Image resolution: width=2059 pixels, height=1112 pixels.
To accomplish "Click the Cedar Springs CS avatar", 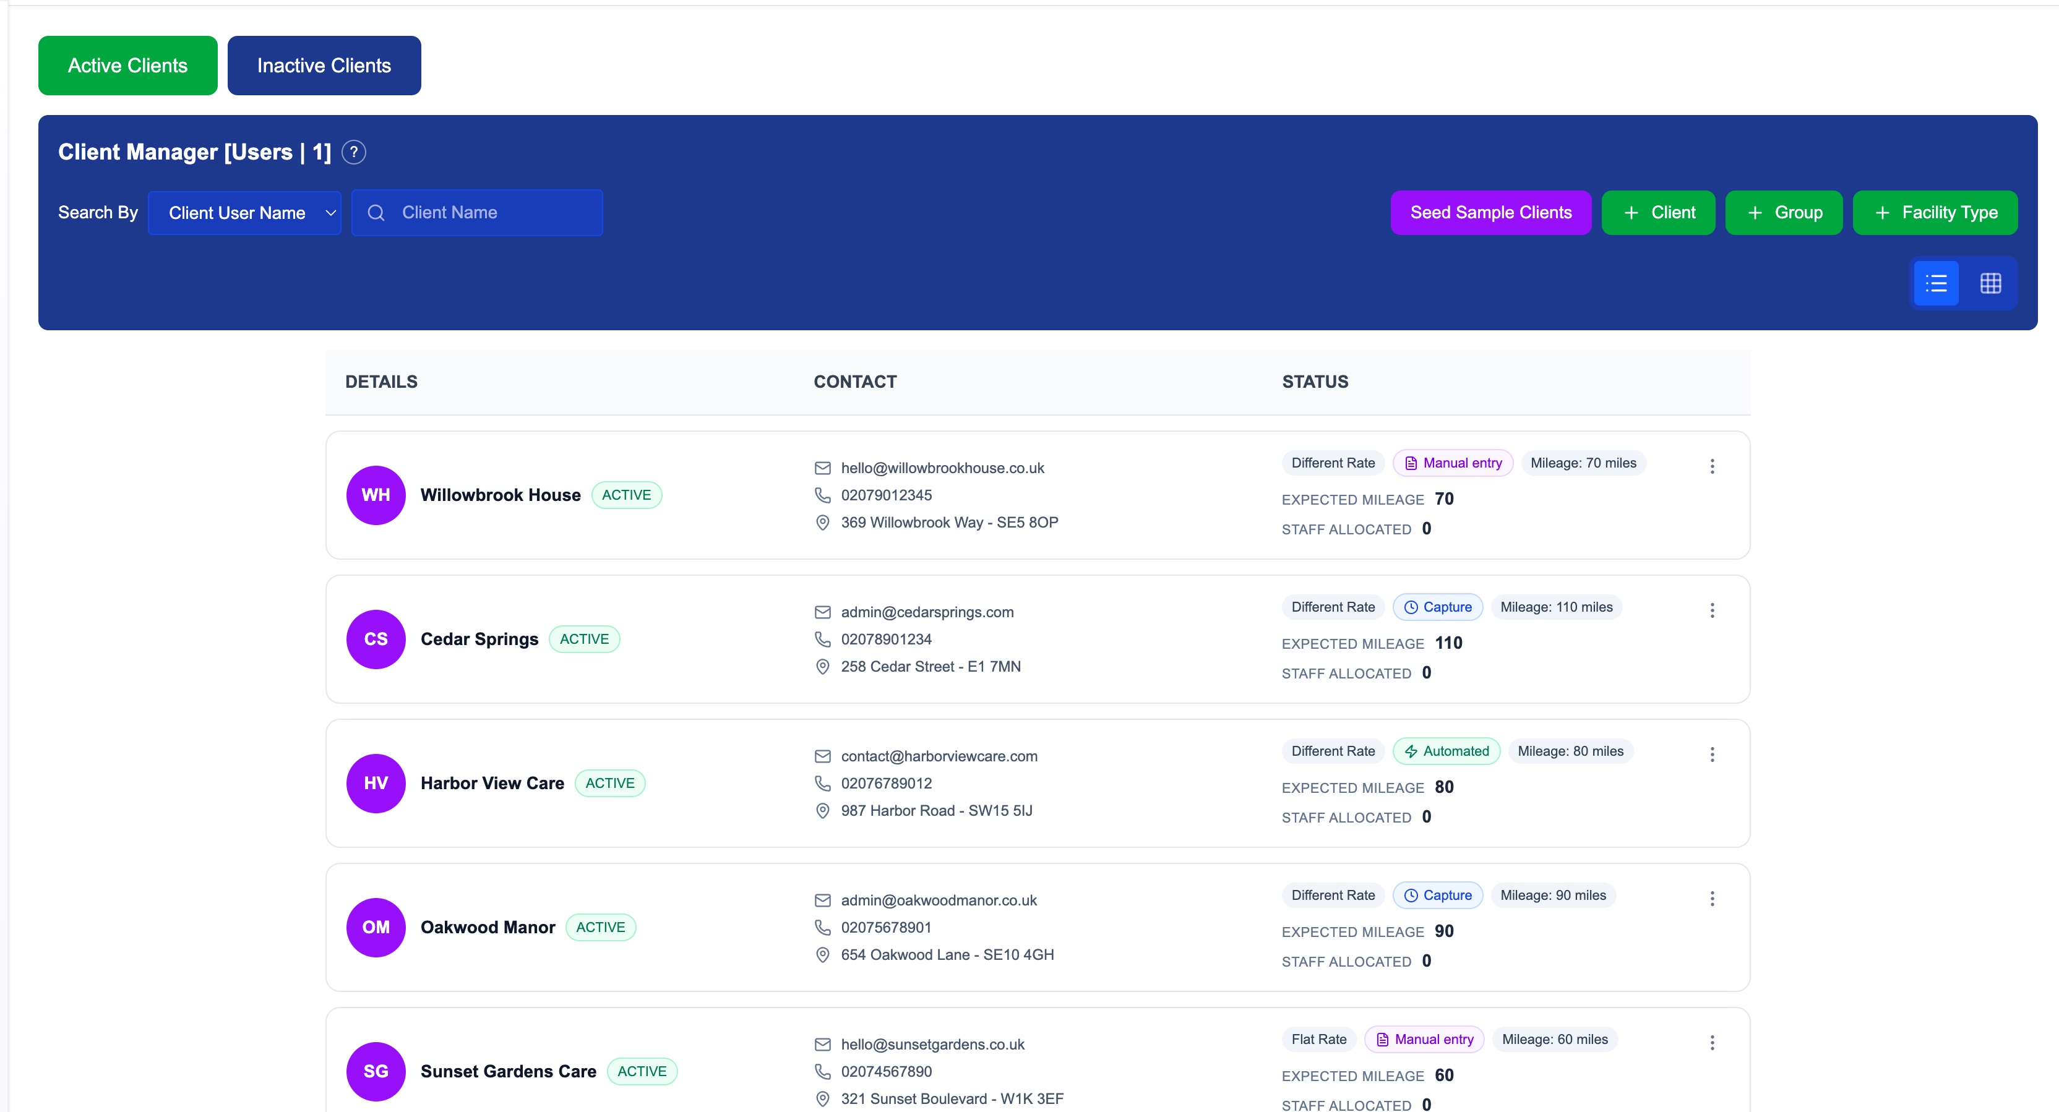I will pyautogui.click(x=376, y=639).
